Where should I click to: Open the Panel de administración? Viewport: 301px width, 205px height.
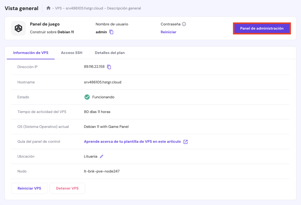coord(262,28)
